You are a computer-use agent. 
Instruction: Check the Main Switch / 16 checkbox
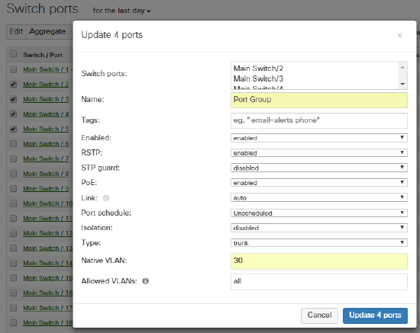point(13,293)
